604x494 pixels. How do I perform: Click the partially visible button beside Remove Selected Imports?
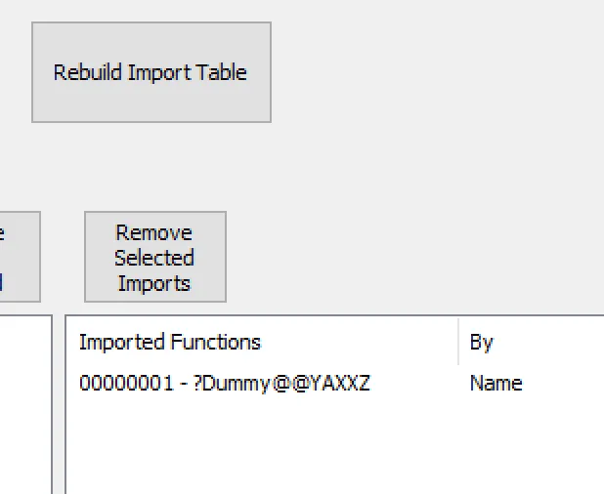20,257
